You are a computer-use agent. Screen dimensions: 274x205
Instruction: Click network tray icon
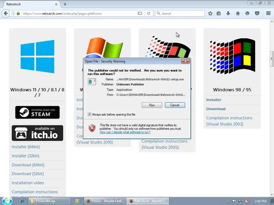[x=241, y=201]
